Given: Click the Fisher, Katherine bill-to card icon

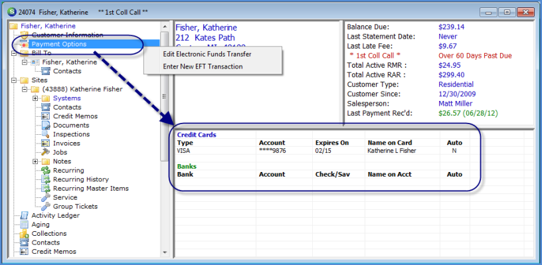Looking at the screenshot, I should tap(35, 62).
